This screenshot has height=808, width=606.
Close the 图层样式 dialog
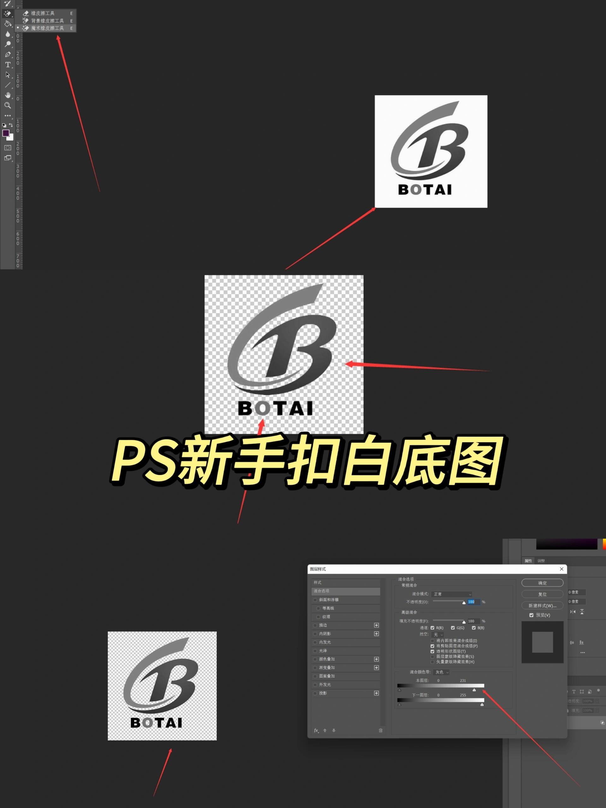(561, 569)
